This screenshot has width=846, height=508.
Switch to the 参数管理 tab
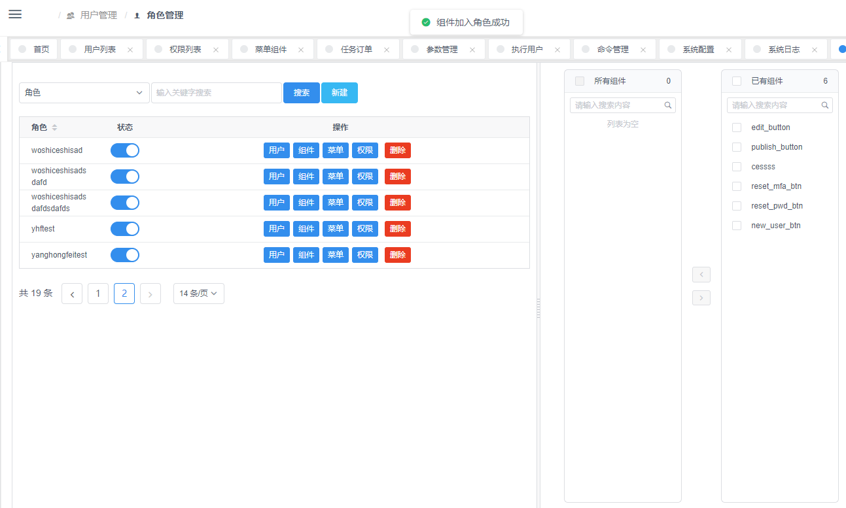pos(442,49)
